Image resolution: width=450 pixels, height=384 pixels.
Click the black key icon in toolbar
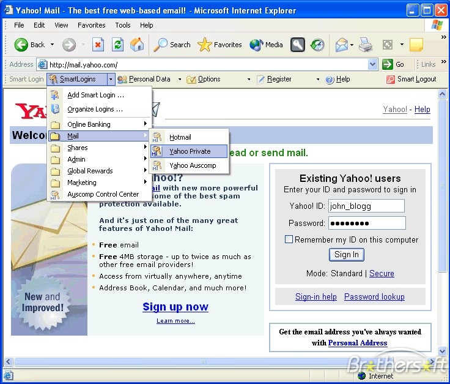(x=298, y=45)
